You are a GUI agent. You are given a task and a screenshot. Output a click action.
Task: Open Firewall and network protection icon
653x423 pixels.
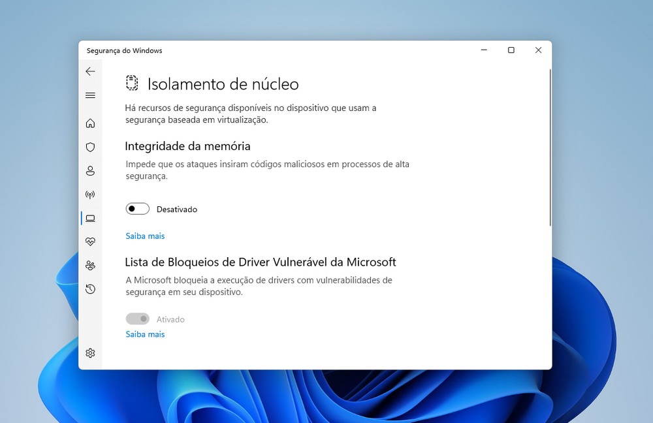tap(90, 195)
